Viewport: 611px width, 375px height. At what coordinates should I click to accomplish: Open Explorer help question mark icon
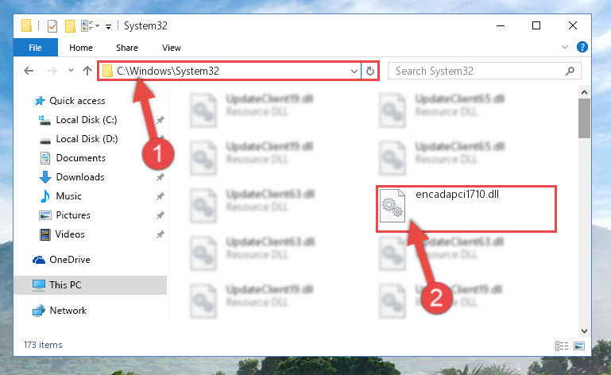[x=582, y=47]
